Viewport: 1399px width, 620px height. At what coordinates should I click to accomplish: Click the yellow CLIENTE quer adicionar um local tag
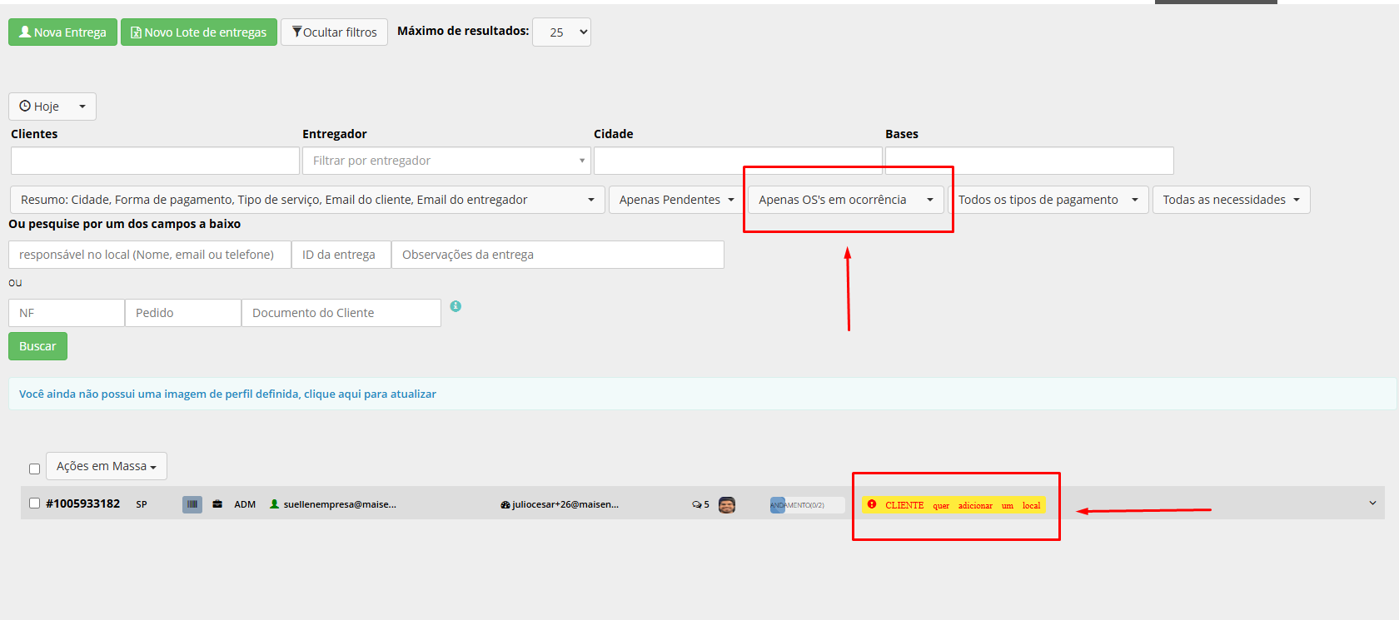pos(953,505)
